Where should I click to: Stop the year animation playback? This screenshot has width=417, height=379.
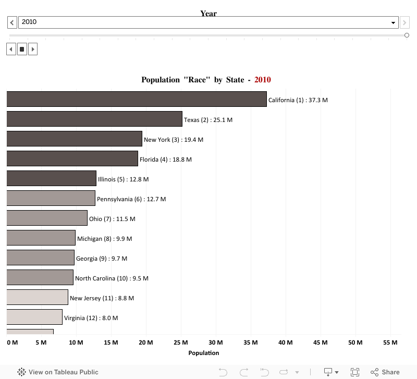click(x=22, y=49)
